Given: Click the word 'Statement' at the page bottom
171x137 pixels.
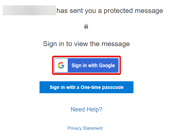Looking at the screenshot, I should 93,128.
